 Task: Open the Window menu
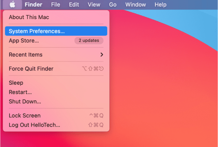point(136,5)
